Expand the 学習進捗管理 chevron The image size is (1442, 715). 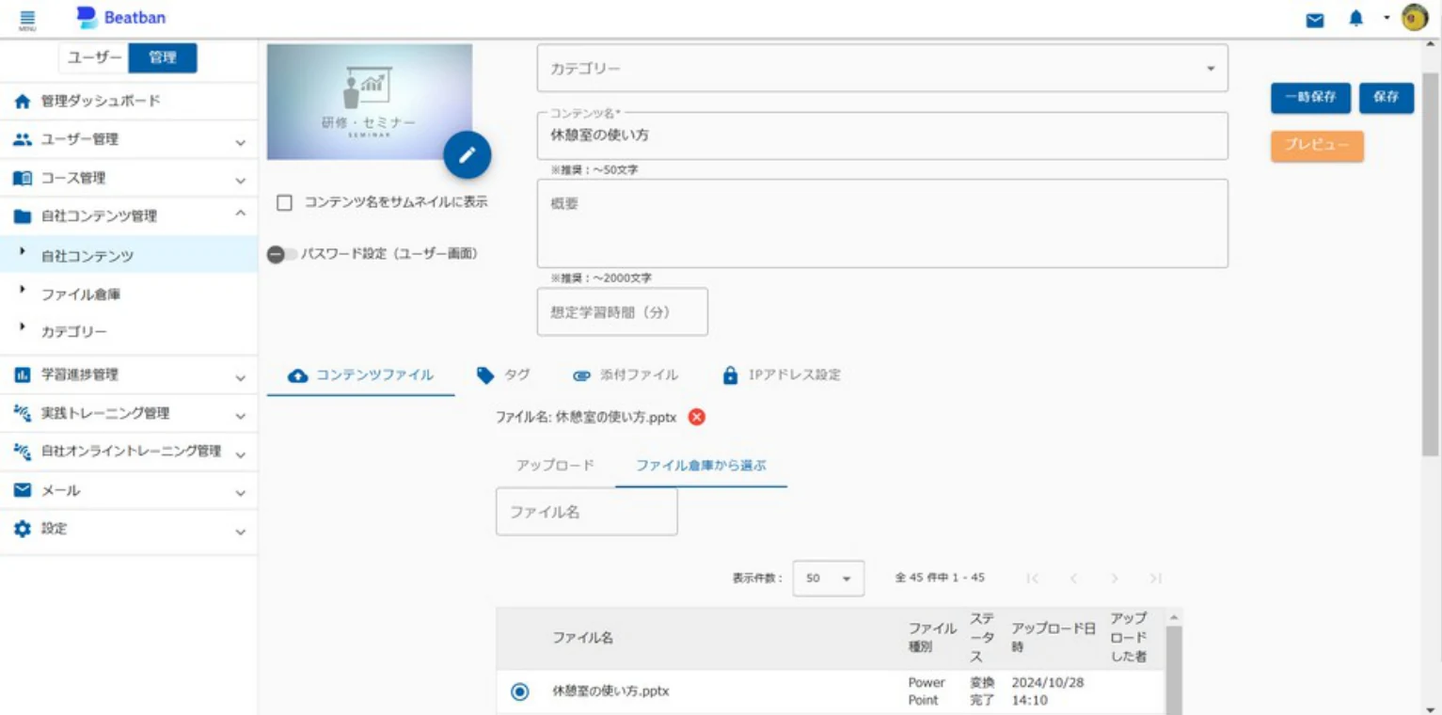click(241, 376)
